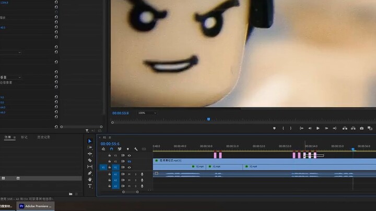This screenshot has height=211, width=376.
Task: Export frame with camera icon
Action: click(x=361, y=128)
